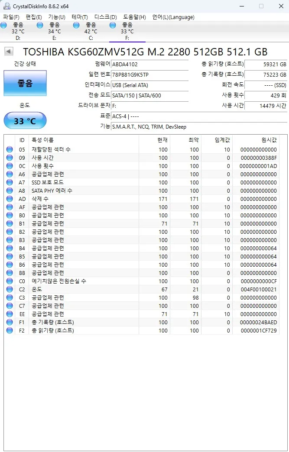The height and width of the screenshot is (452, 289).
Task: Click status orb for attribute C3
Action: (10, 297)
